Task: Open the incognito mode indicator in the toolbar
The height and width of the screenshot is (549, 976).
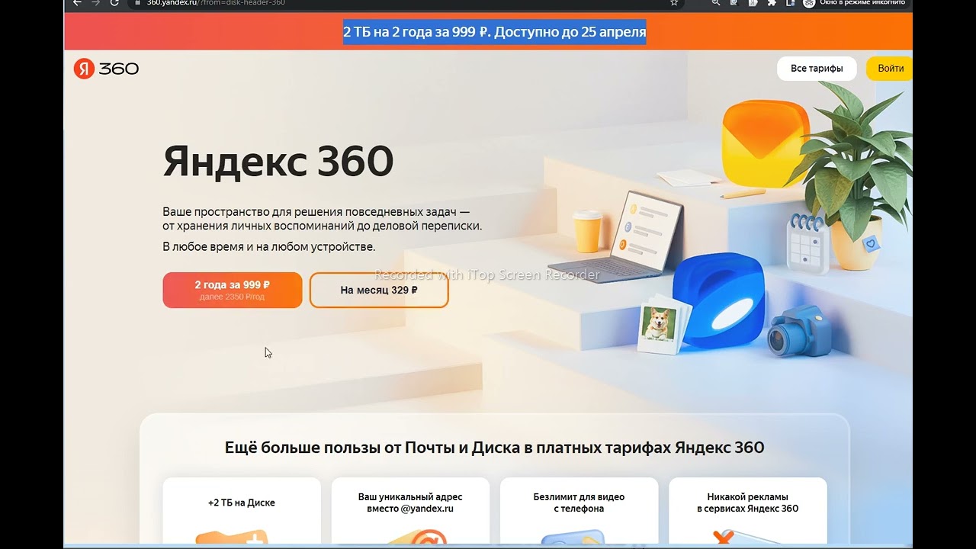Action: pos(855,3)
